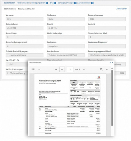
Task: Click the empty Austritt field
Action: [x=107, y=28]
